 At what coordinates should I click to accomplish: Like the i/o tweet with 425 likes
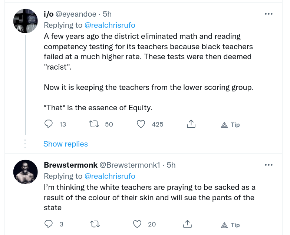(x=141, y=124)
